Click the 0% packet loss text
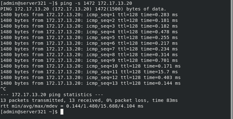This screenshot has height=119, width=233. 126,100
